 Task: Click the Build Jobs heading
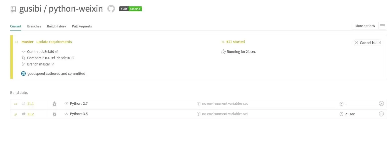[x=19, y=93]
